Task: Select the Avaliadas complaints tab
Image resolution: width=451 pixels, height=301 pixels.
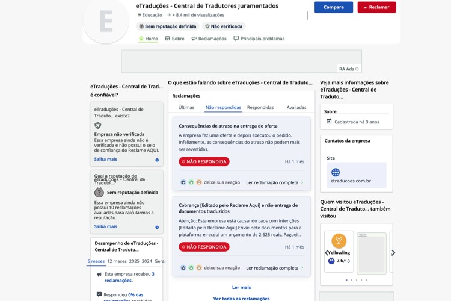Action: (x=296, y=107)
